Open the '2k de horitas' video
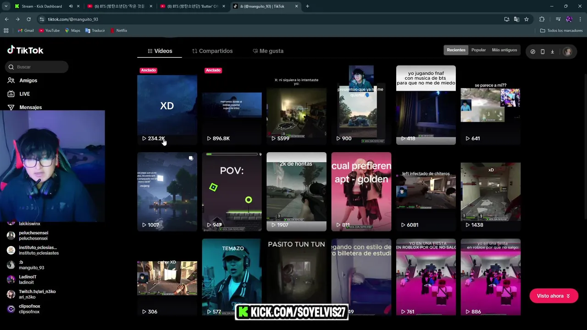Screen dimensions: 587x330 click(x=296, y=192)
